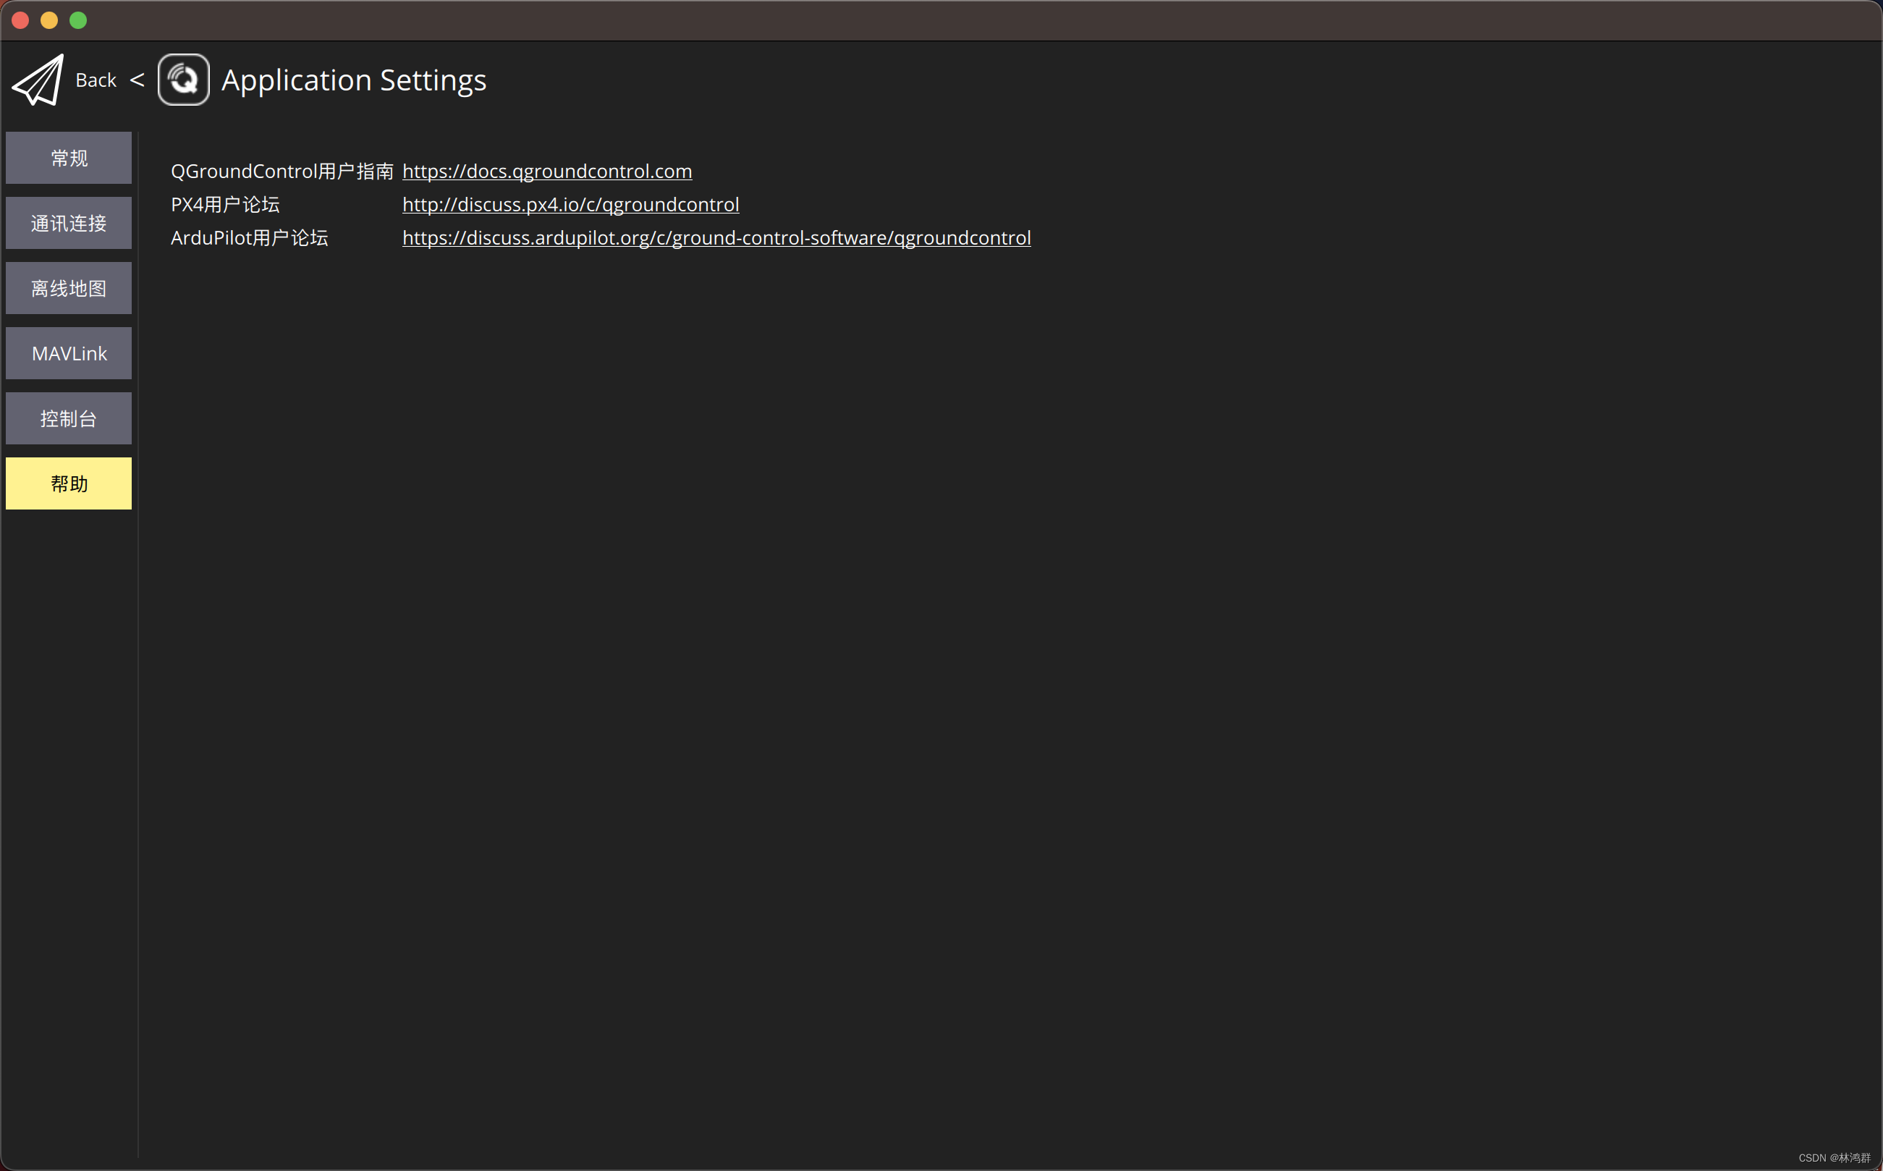Click the QGroundControl用户指南 label
Viewport: 1883px width, 1171px height.
(282, 171)
